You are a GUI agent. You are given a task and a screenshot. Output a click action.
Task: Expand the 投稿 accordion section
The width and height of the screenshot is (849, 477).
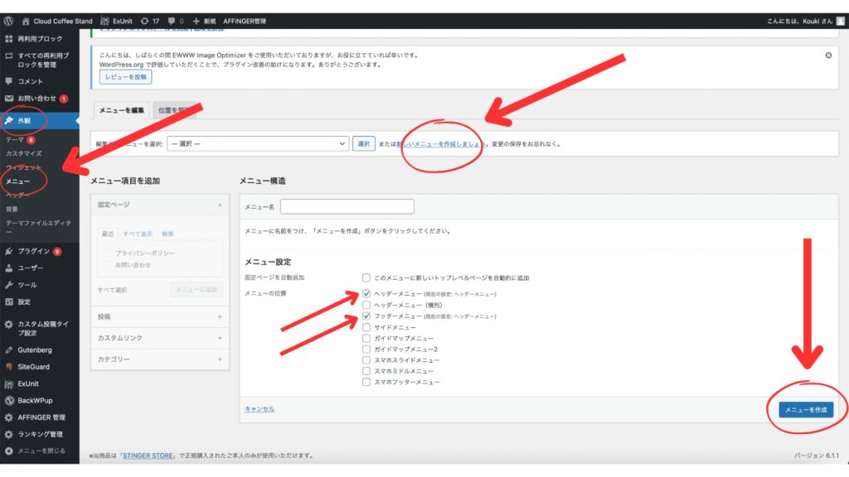[x=158, y=316]
